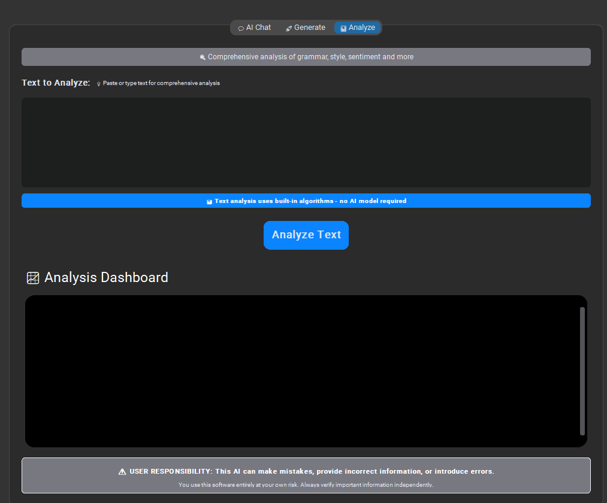Click the pen icon beside Generate
Viewport: 607px width, 503px height.
pyautogui.click(x=289, y=28)
